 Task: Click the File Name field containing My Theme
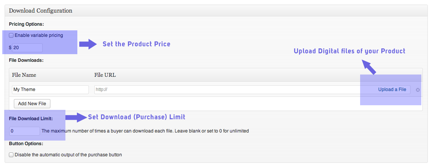click(50, 89)
